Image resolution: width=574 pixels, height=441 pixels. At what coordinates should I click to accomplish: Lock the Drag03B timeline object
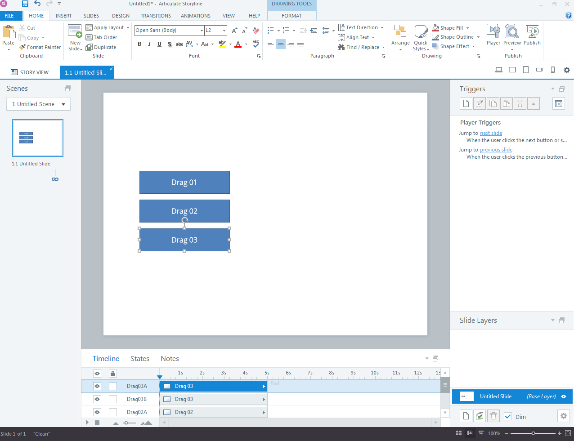[x=113, y=399]
